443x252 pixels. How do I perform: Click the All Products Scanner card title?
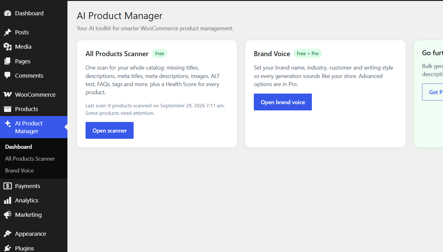(117, 54)
